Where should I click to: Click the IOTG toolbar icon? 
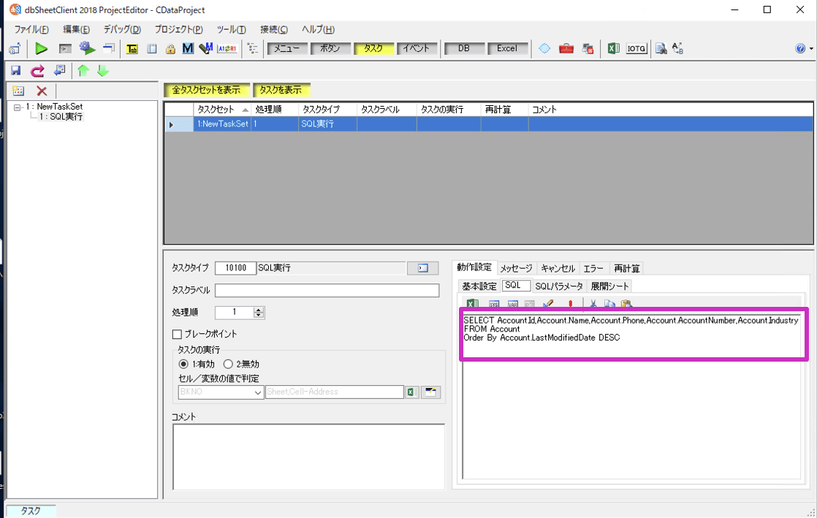(x=636, y=48)
